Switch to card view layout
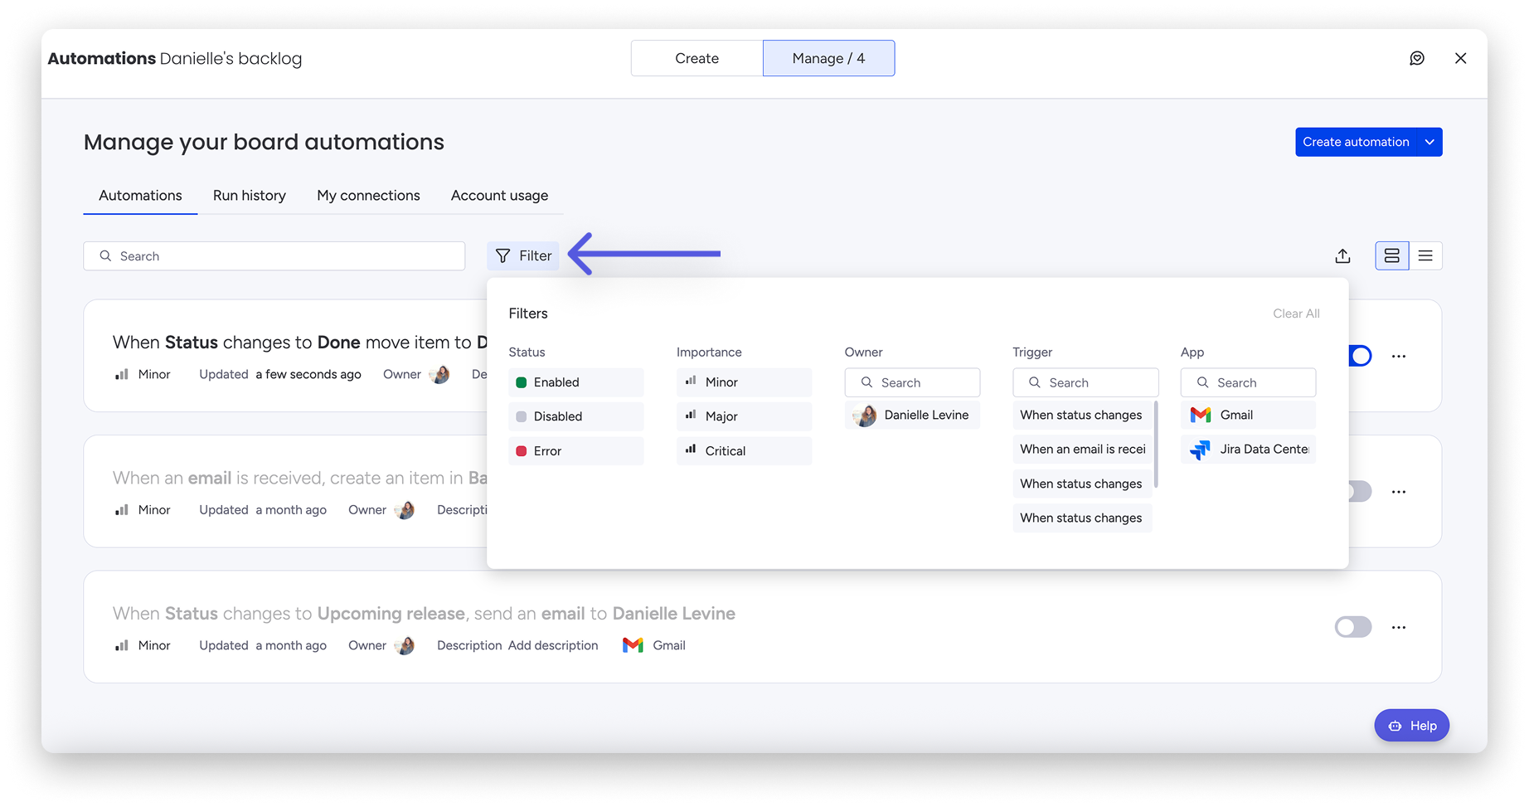 [x=1392, y=256]
